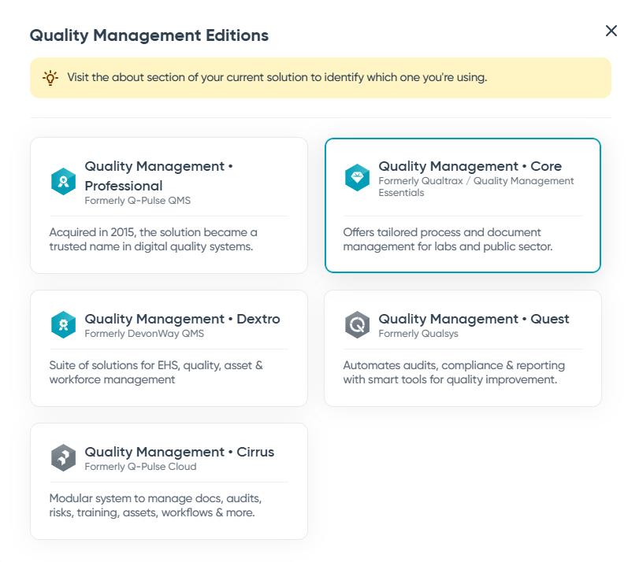Click the 'Acquired in 2015' description card
Screen dimensions: 639x562
pos(153,239)
